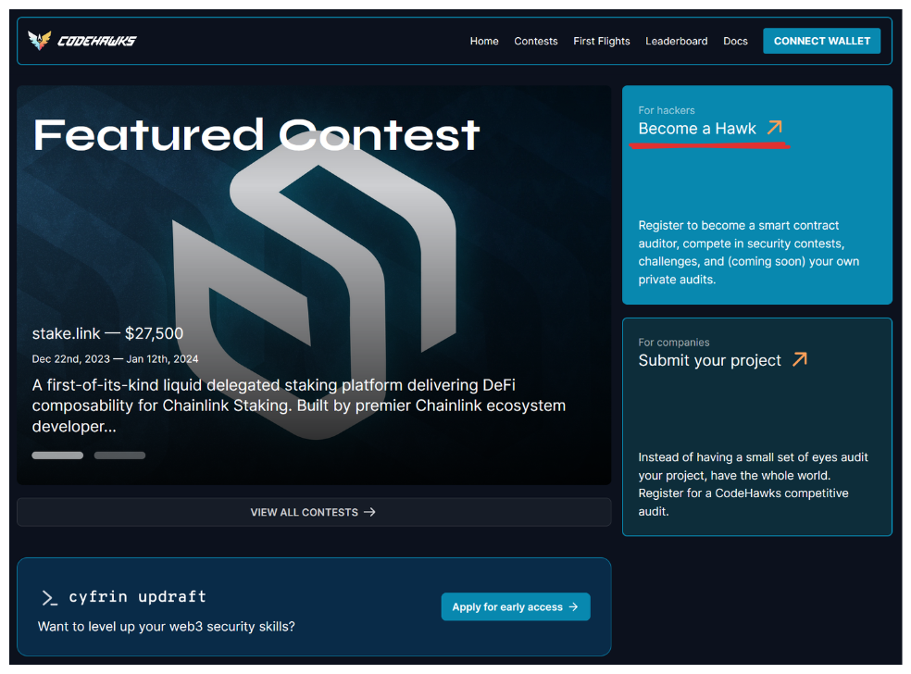The image size is (911, 674).
Task: Open the stake.link — $27,500 contest title
Action: pos(107,333)
